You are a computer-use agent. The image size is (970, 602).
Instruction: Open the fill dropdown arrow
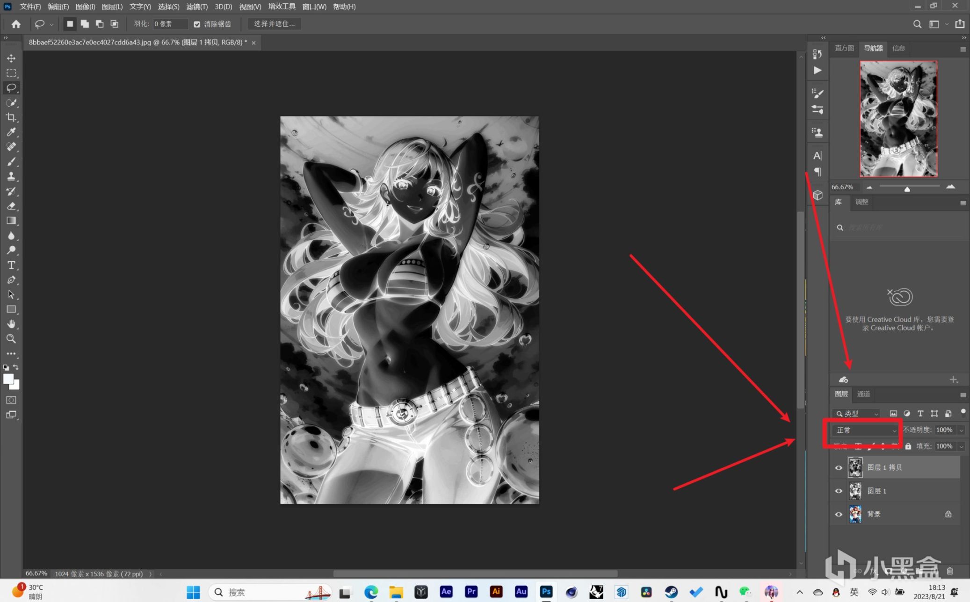[961, 447]
